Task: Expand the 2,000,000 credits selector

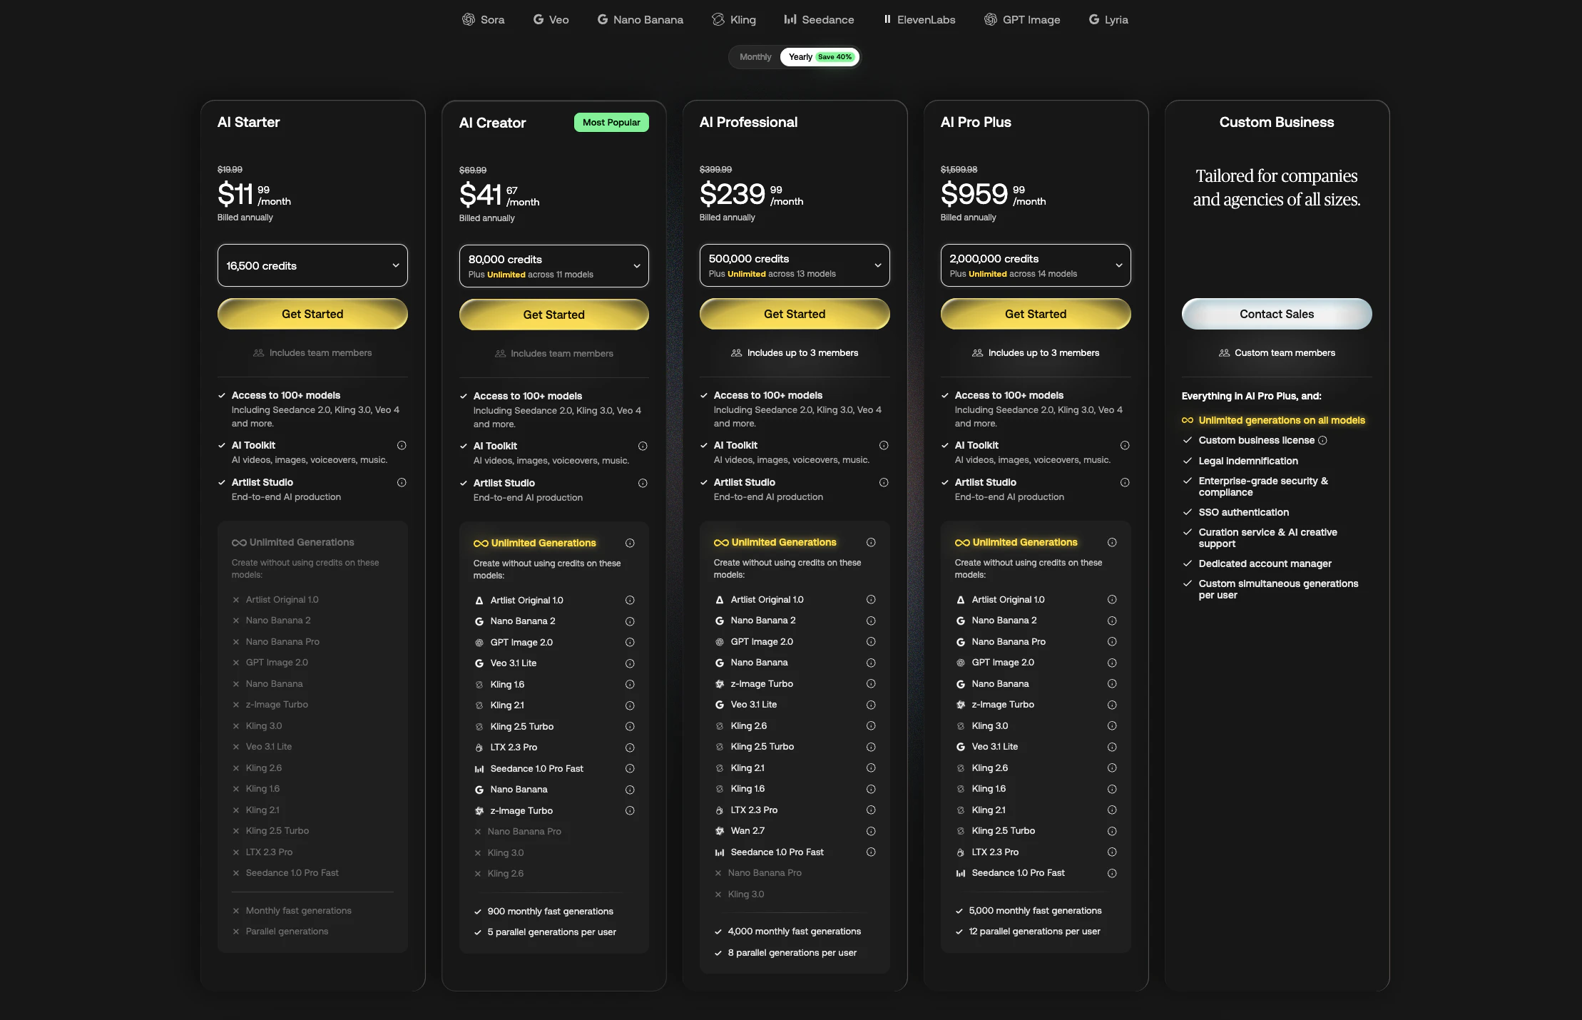Action: pyautogui.click(x=1036, y=265)
